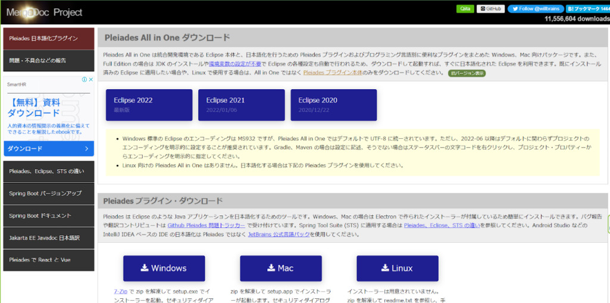610x303 pixels.
Task: Select the Eclipse 2020 download tile
Action: pos(333,105)
